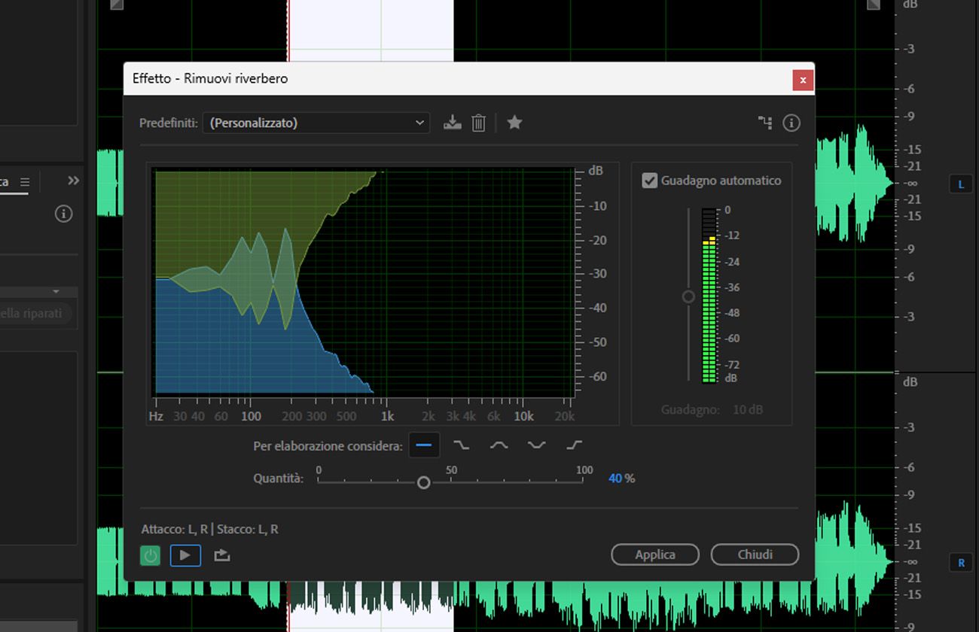Screen dimensions: 979x632
Task: Focus processing on low frequencies
Action: pos(461,445)
